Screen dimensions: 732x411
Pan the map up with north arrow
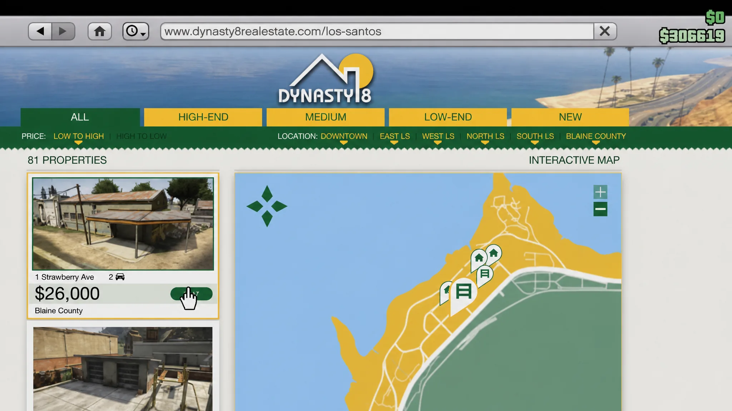coord(267,193)
